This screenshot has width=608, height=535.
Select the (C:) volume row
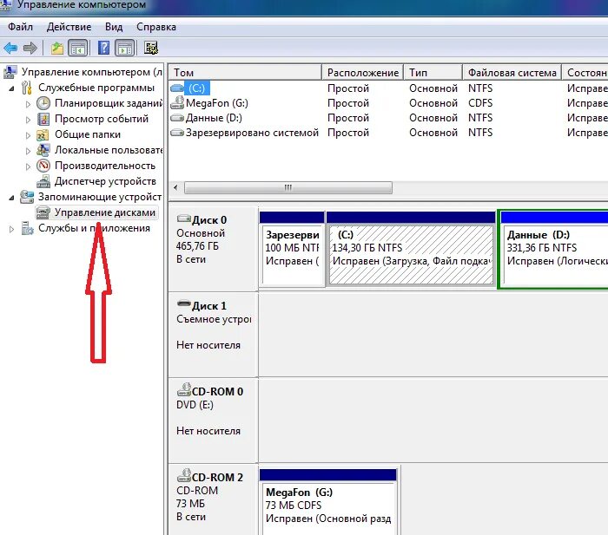point(388,88)
